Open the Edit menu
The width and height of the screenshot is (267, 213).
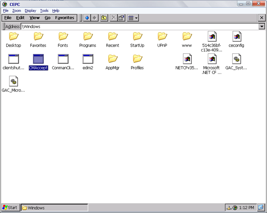[20, 18]
